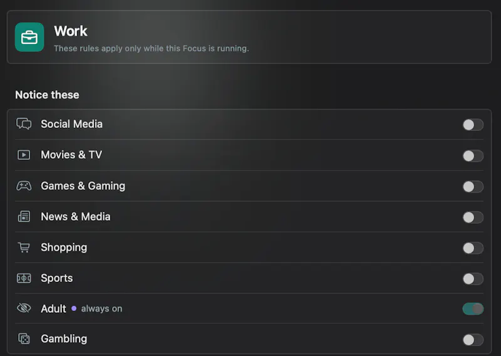This screenshot has height=356, width=501.
Task: Enable the News & Media switch
Action: point(473,217)
